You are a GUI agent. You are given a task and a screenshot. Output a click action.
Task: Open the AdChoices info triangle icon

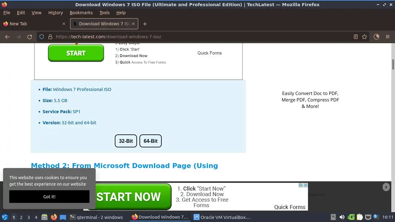(301, 185)
